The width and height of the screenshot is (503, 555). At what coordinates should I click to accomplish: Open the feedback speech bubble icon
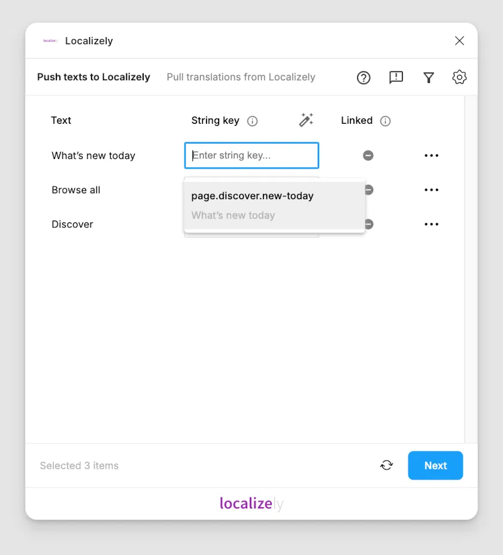[x=396, y=77]
